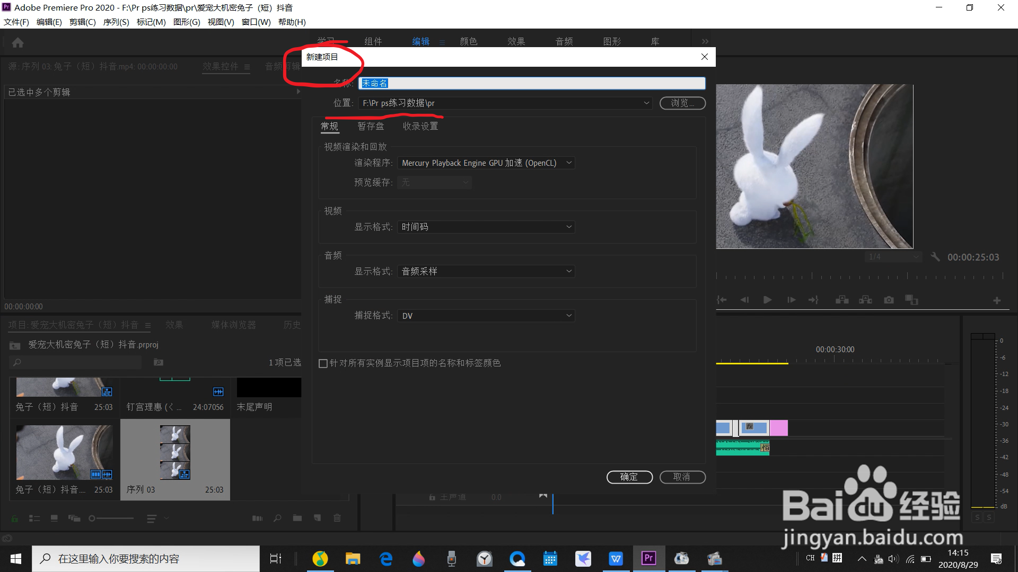Open the search magnifier in the Project panel
This screenshot has width=1018, height=572.
pos(277,518)
